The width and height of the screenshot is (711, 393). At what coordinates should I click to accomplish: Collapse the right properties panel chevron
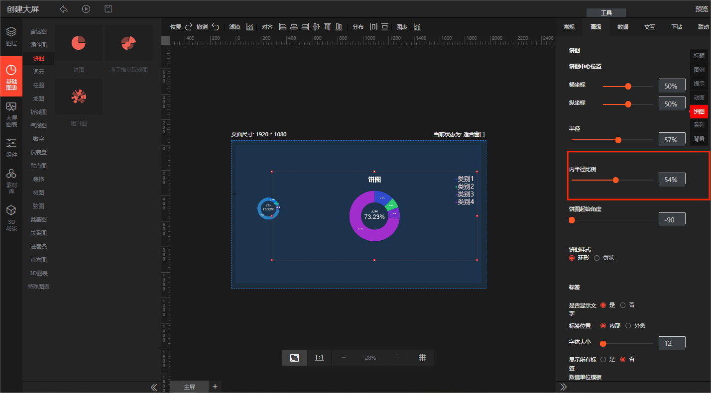tap(564, 387)
